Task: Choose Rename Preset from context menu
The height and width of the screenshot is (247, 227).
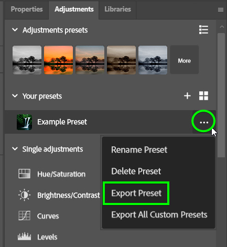Action: click(x=139, y=149)
